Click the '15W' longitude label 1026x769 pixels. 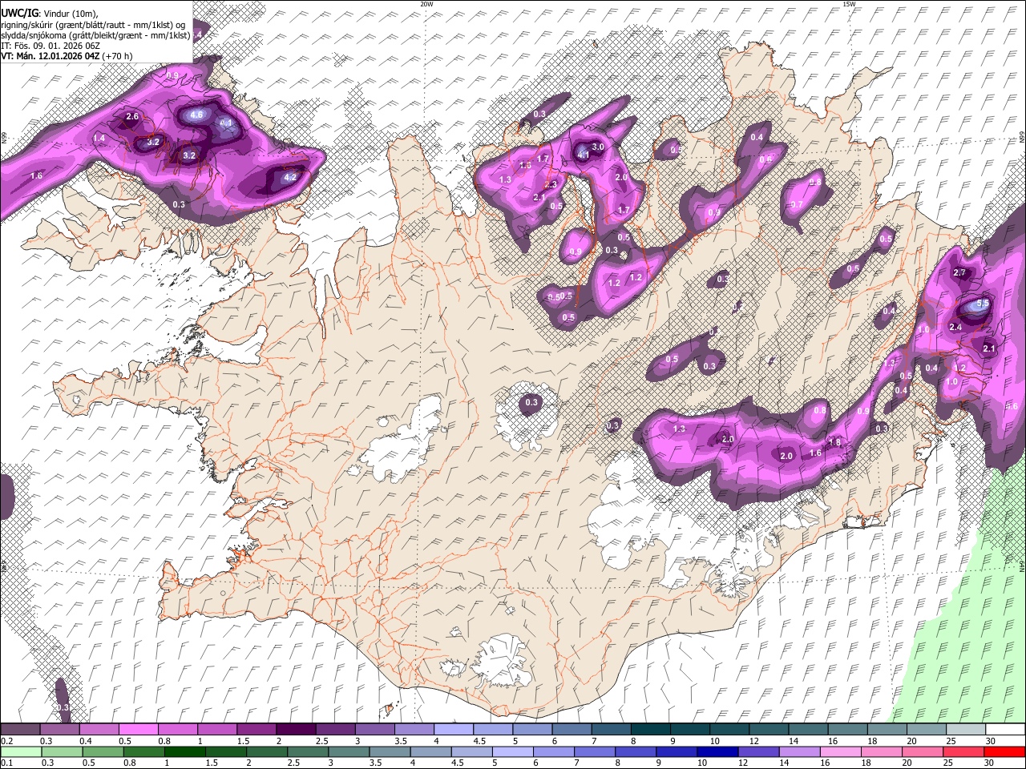tap(849, 4)
